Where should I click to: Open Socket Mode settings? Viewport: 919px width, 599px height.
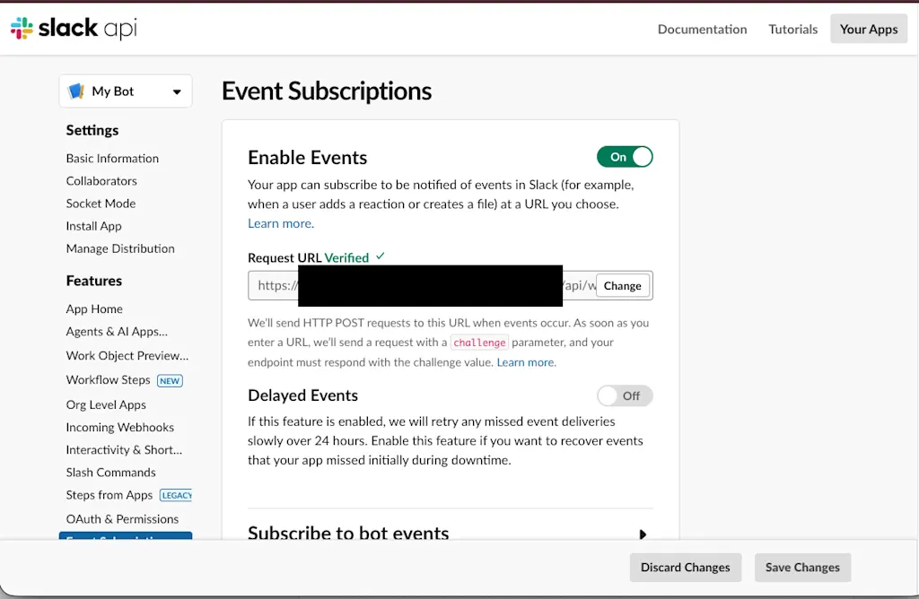click(101, 204)
